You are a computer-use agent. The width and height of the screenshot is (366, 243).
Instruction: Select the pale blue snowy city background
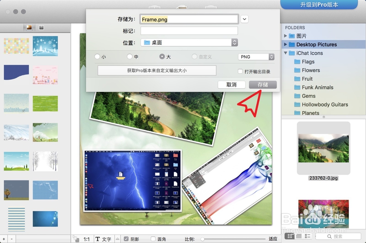point(16,103)
